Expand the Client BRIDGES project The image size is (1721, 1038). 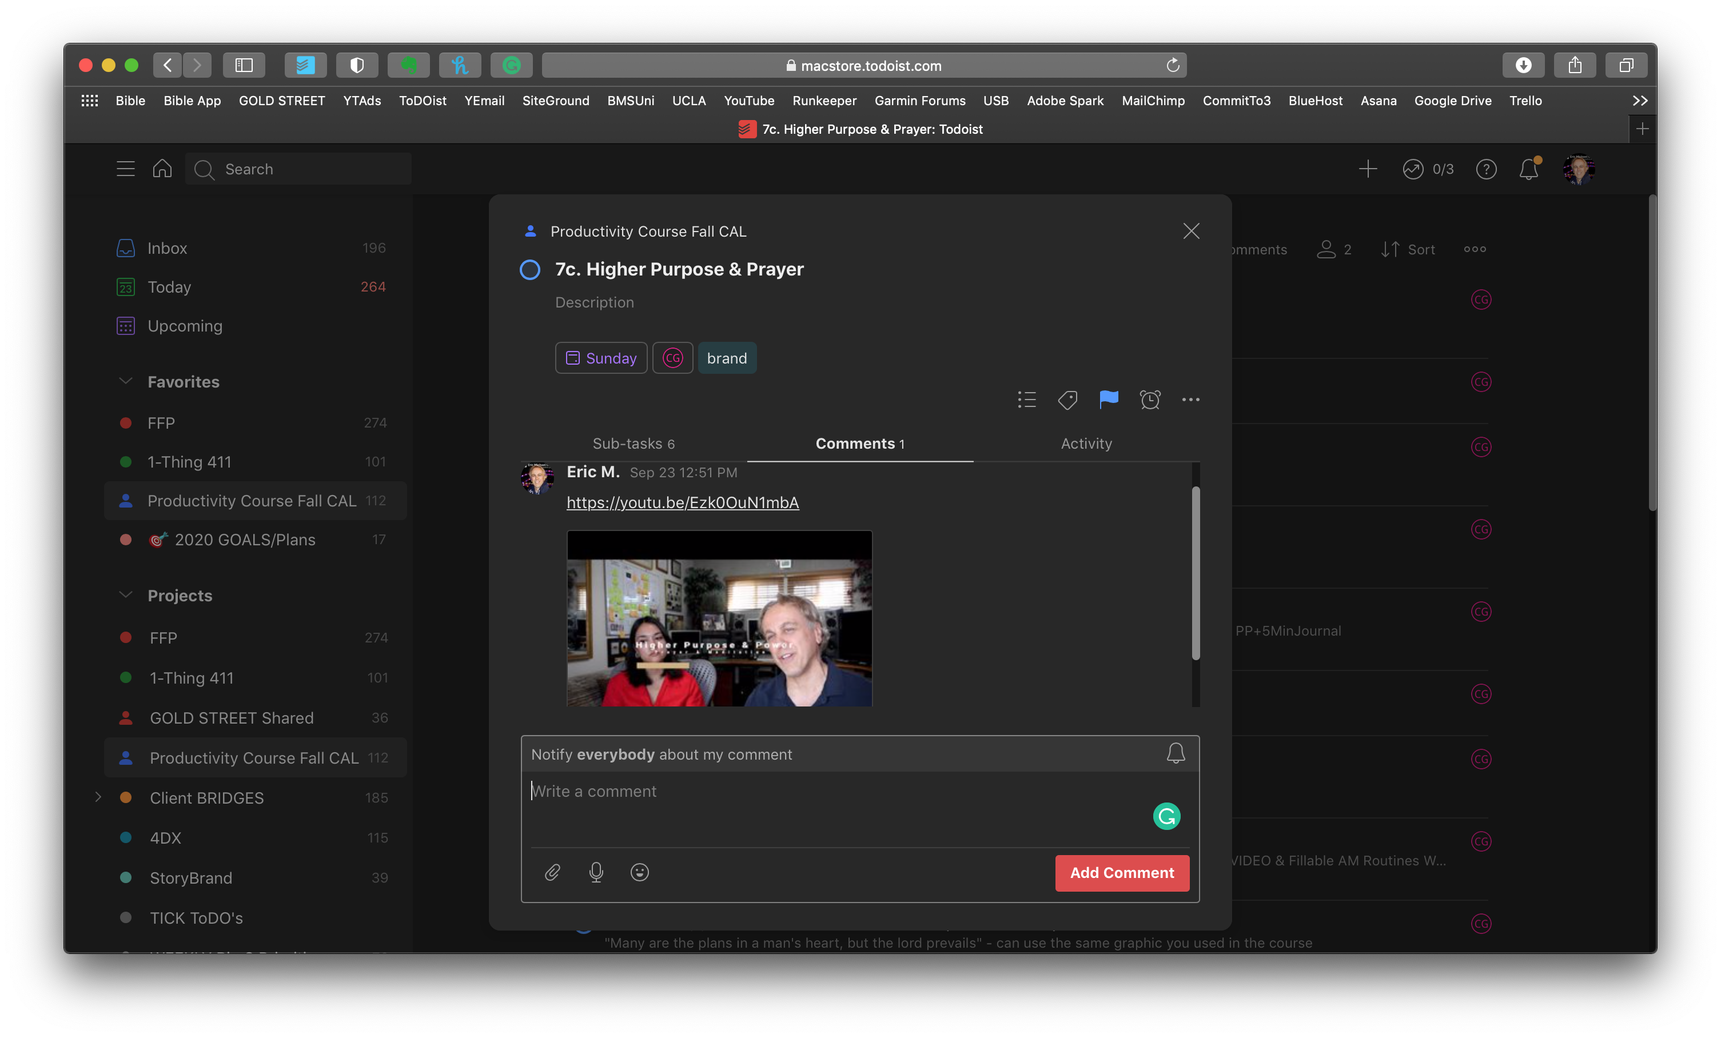[x=98, y=797]
